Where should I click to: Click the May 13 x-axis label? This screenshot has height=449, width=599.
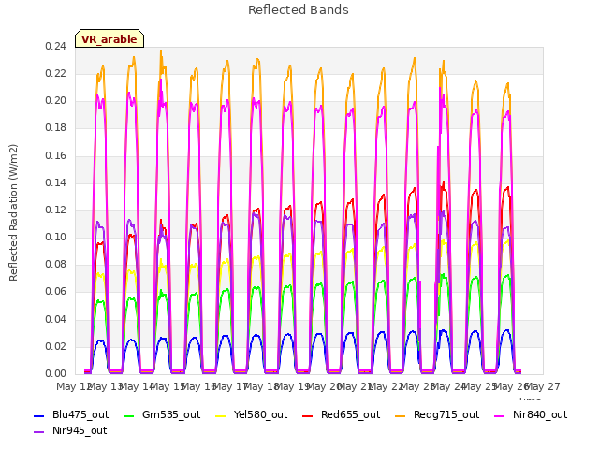(105, 386)
